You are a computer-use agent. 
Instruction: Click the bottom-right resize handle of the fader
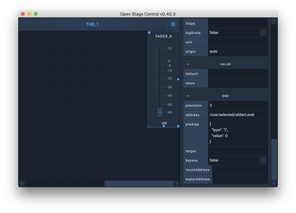click(x=178, y=126)
